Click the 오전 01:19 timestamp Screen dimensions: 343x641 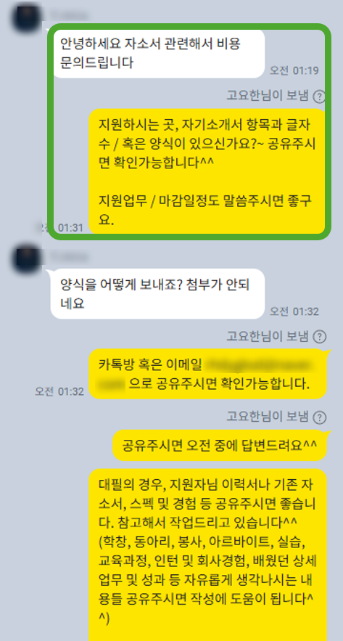tap(294, 70)
